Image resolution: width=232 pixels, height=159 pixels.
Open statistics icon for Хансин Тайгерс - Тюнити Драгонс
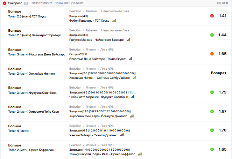[122, 135]
